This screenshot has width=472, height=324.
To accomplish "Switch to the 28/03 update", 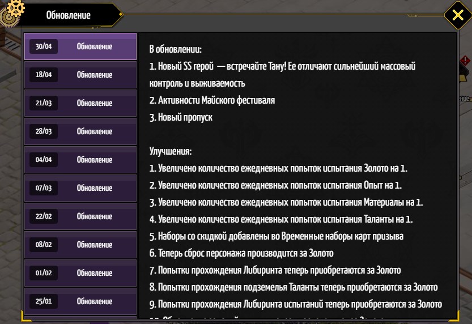I will [80, 131].
